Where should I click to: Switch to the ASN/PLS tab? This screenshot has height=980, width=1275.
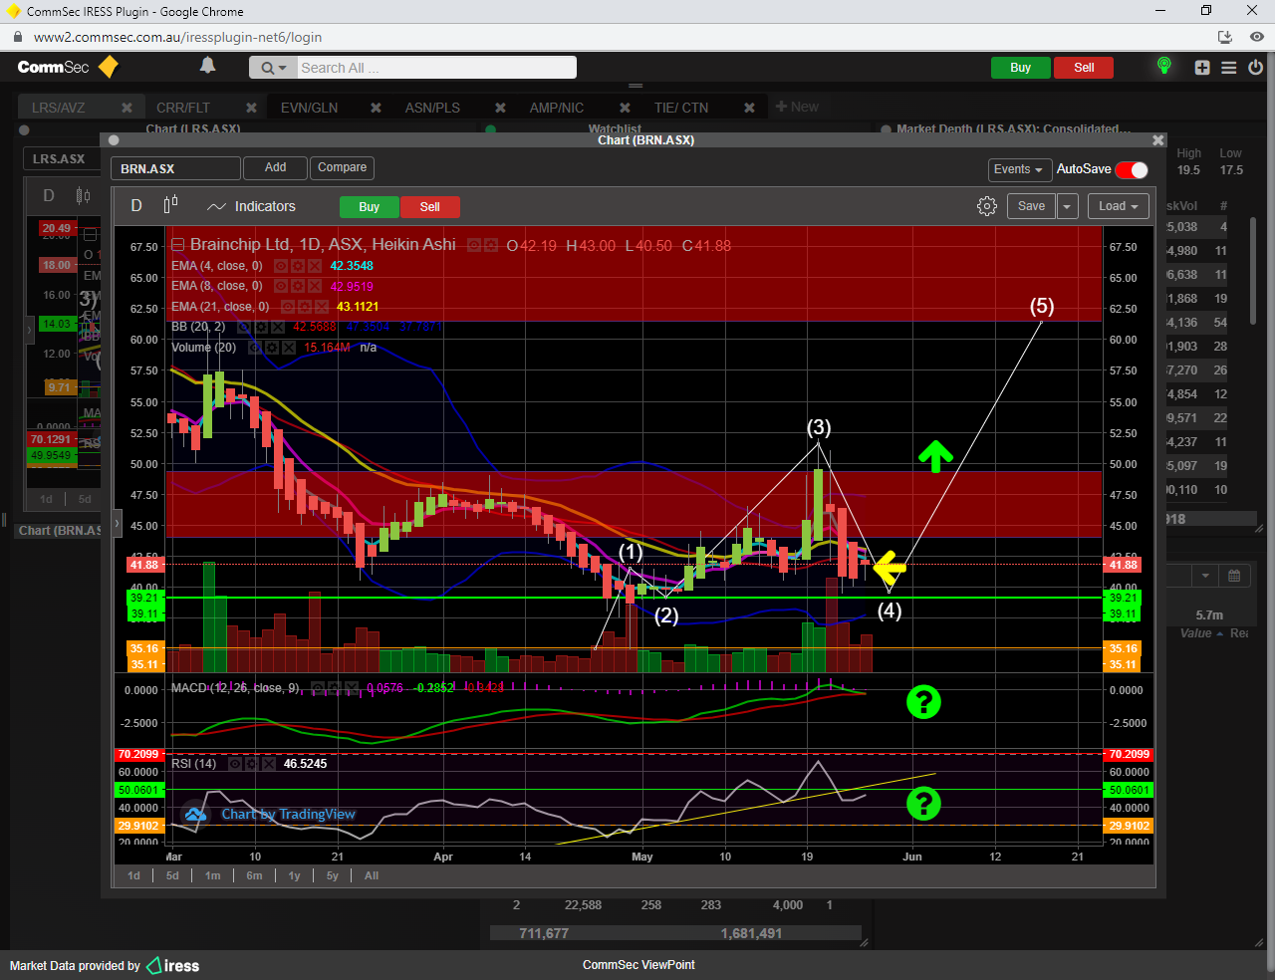pos(432,108)
